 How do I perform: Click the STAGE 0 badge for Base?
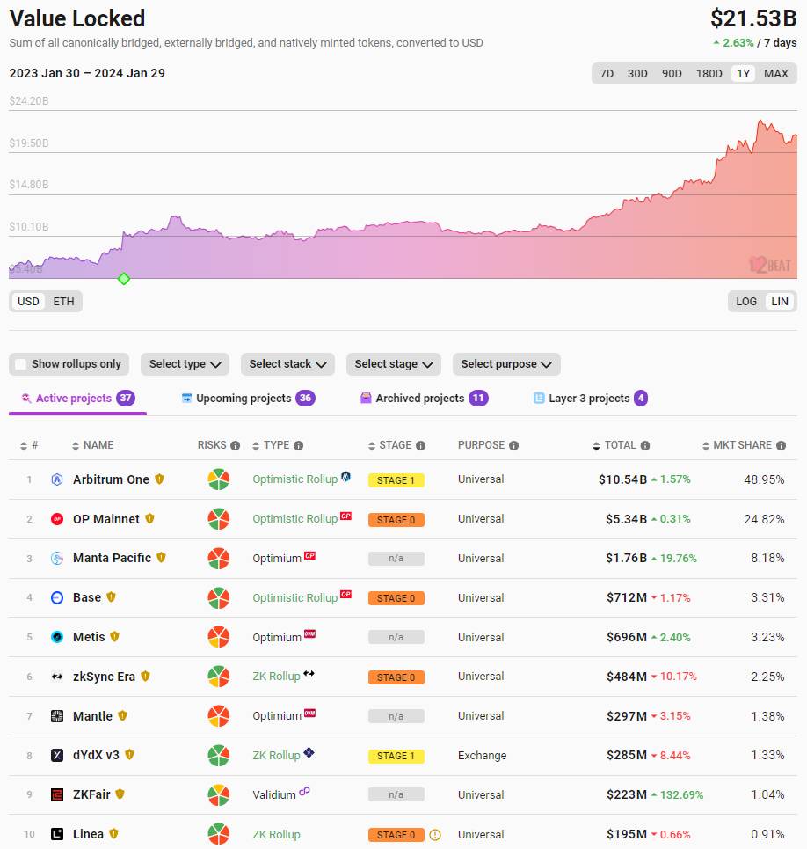pos(396,598)
